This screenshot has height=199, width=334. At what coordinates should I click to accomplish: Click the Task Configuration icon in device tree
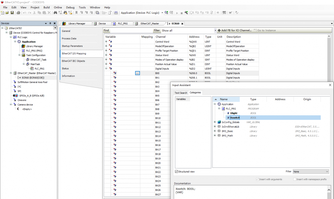point(23,55)
